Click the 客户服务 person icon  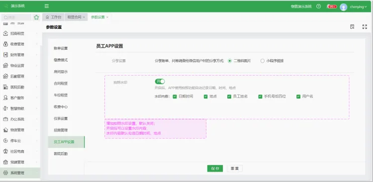(5, 98)
